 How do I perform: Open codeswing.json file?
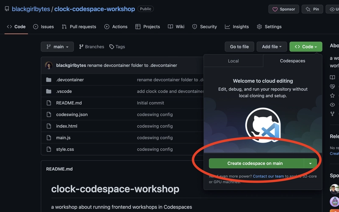click(72, 114)
